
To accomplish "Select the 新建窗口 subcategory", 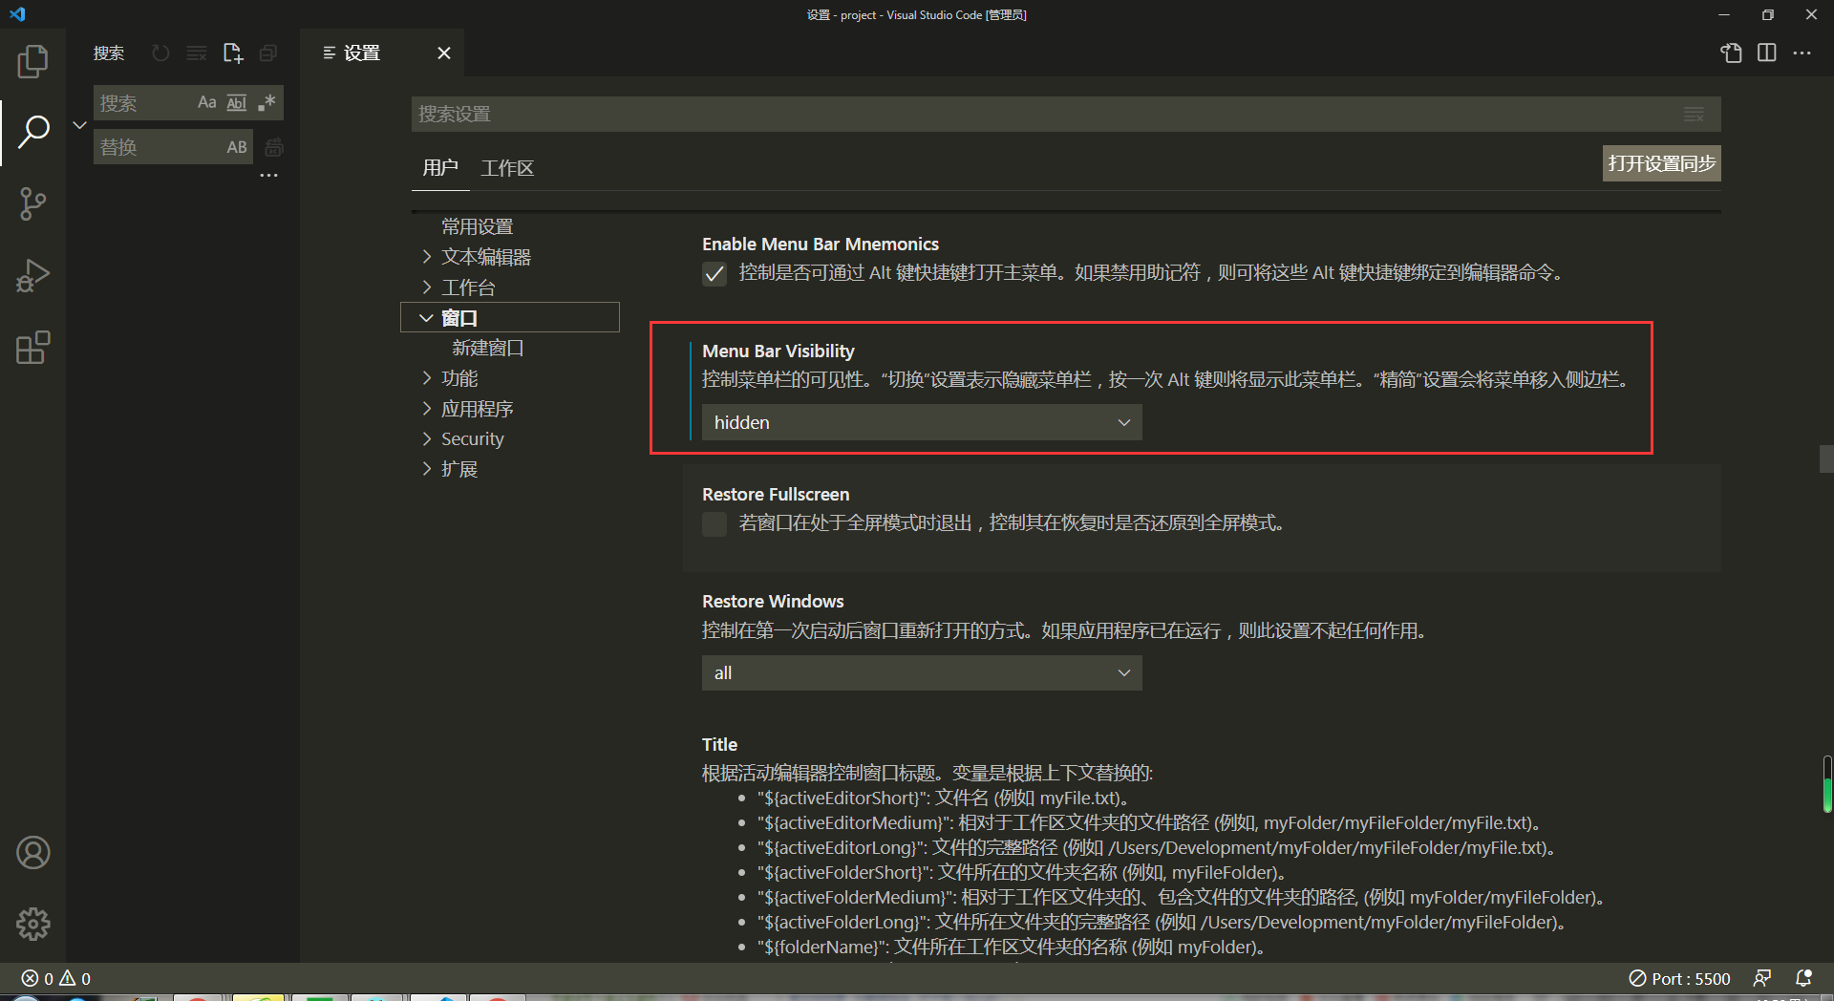I will tap(487, 348).
